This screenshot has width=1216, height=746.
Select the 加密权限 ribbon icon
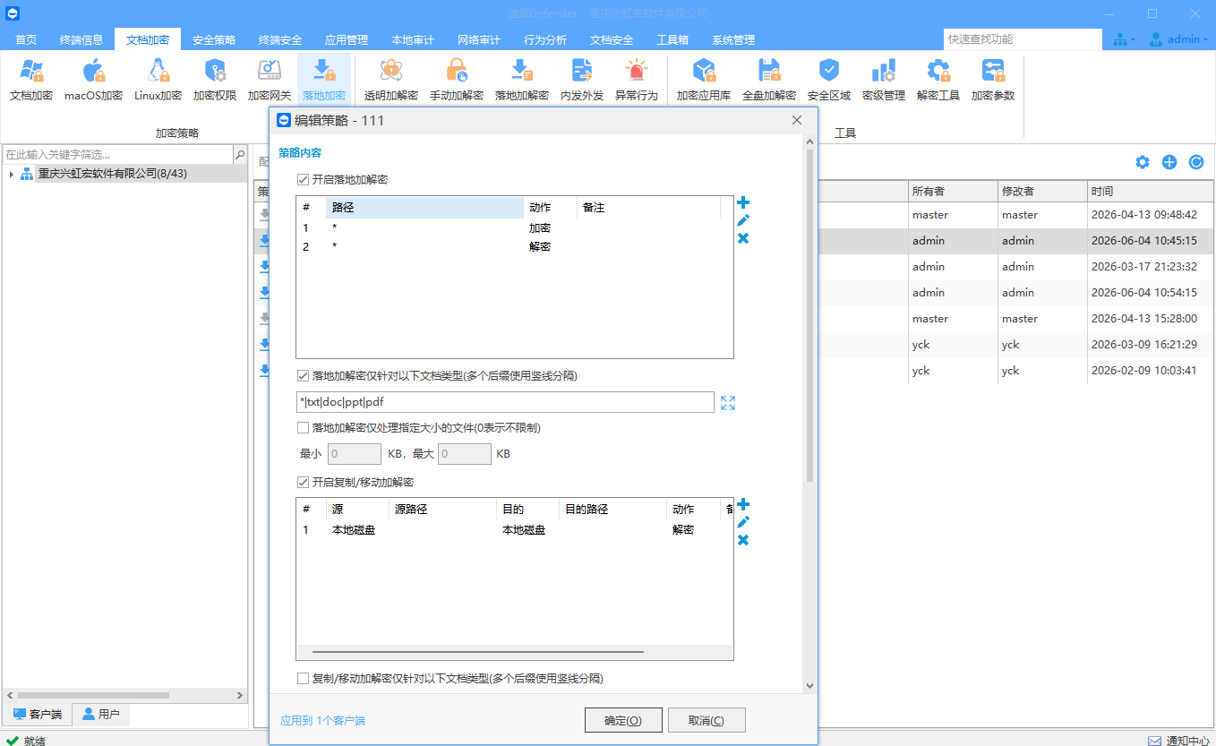pyautogui.click(x=215, y=80)
